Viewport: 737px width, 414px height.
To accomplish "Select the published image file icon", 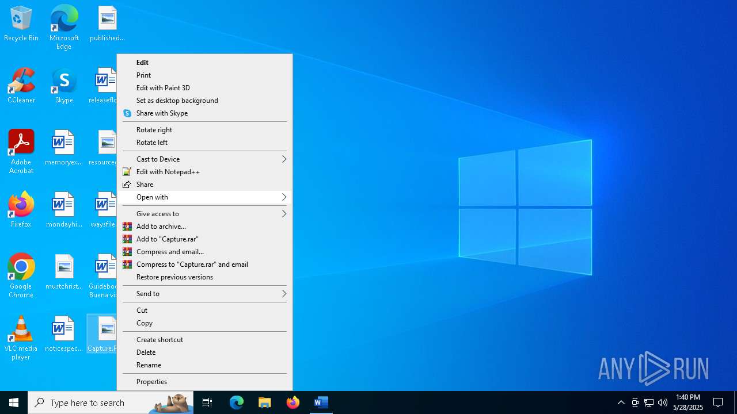I will 107,24.
